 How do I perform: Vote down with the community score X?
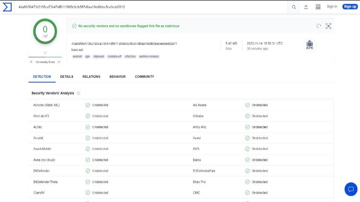[31, 62]
